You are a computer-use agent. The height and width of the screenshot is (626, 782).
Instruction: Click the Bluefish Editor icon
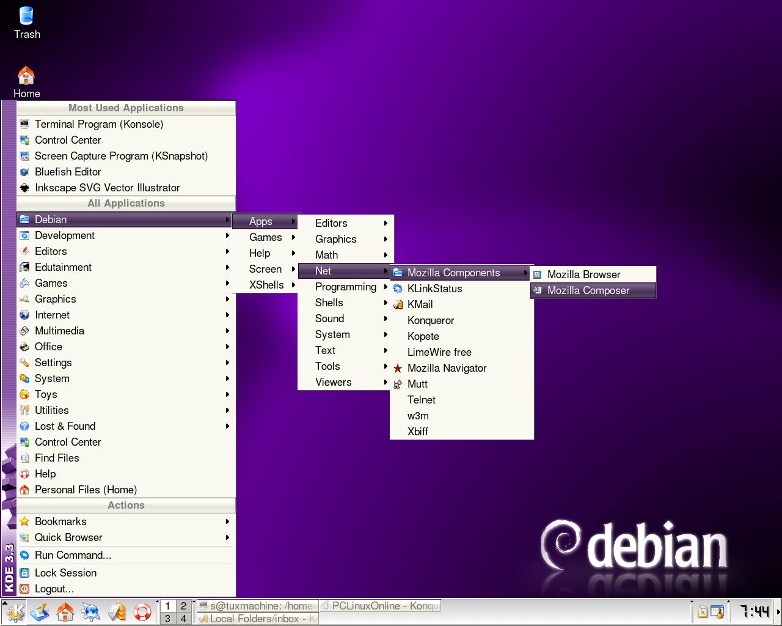(24, 172)
